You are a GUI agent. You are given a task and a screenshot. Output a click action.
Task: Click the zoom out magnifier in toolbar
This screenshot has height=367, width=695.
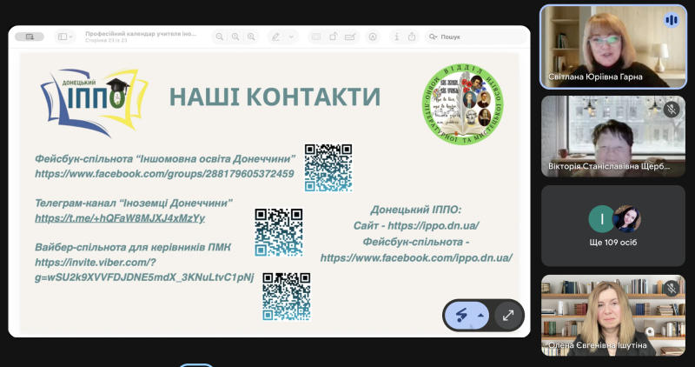pyautogui.click(x=220, y=37)
